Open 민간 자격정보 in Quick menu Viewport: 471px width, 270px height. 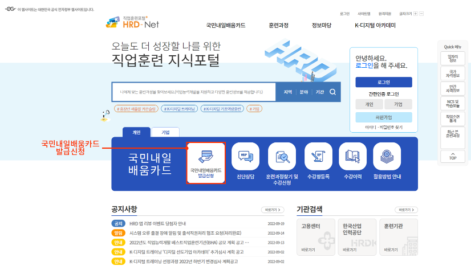(x=453, y=88)
